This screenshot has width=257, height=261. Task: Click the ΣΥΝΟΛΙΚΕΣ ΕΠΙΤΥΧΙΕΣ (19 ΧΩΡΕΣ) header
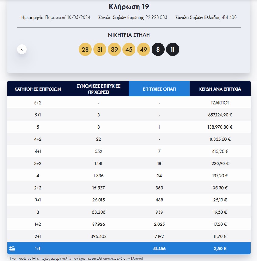pyautogui.click(x=98, y=89)
